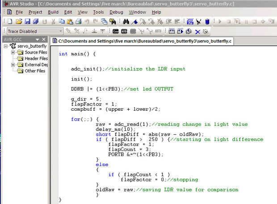Open configuration options with the gear icon
Screen dimensions: 277x204
coord(206,32)
